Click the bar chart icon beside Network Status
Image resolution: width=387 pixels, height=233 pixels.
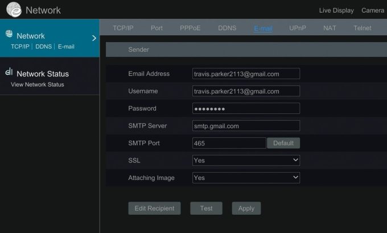pyautogui.click(x=9, y=72)
